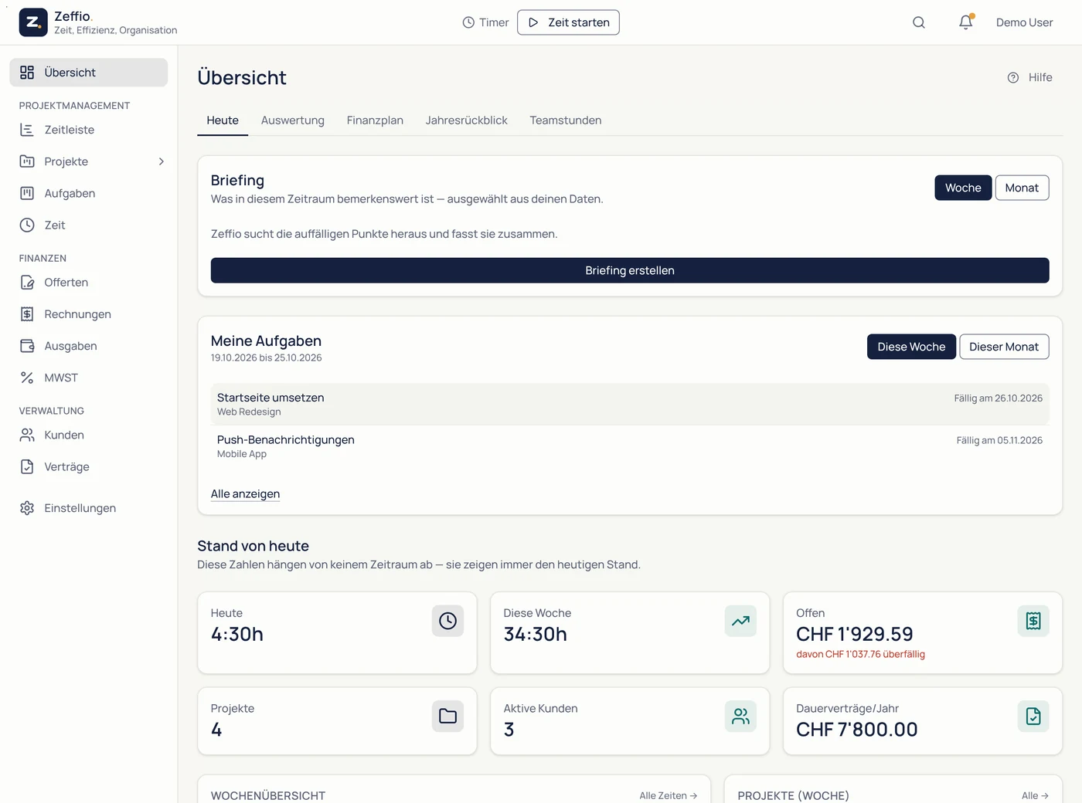Open the Jahresrückblick tab

tap(466, 120)
